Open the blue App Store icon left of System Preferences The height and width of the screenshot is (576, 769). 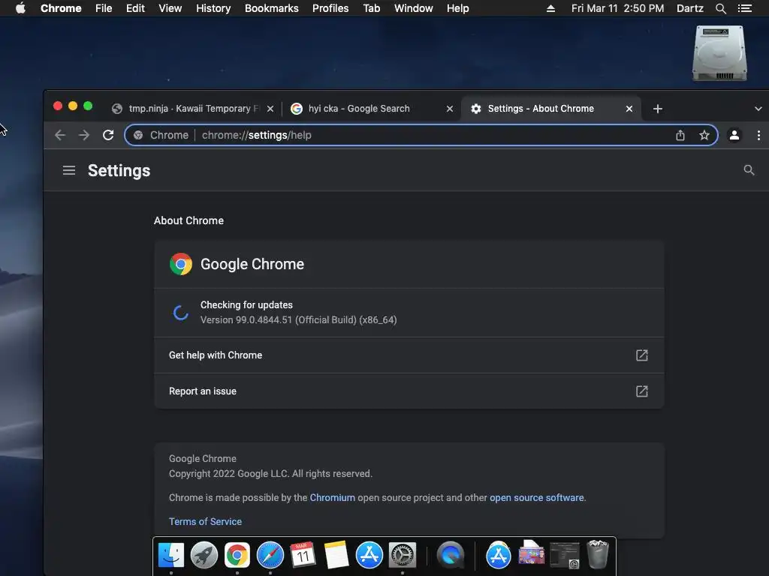click(x=369, y=556)
